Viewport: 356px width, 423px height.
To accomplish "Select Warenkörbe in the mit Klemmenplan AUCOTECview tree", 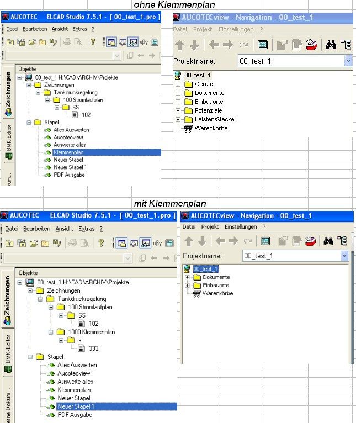I will coord(217,294).
